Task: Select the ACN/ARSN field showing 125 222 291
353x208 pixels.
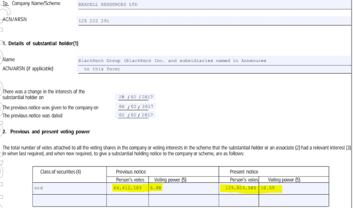Action: (206, 21)
